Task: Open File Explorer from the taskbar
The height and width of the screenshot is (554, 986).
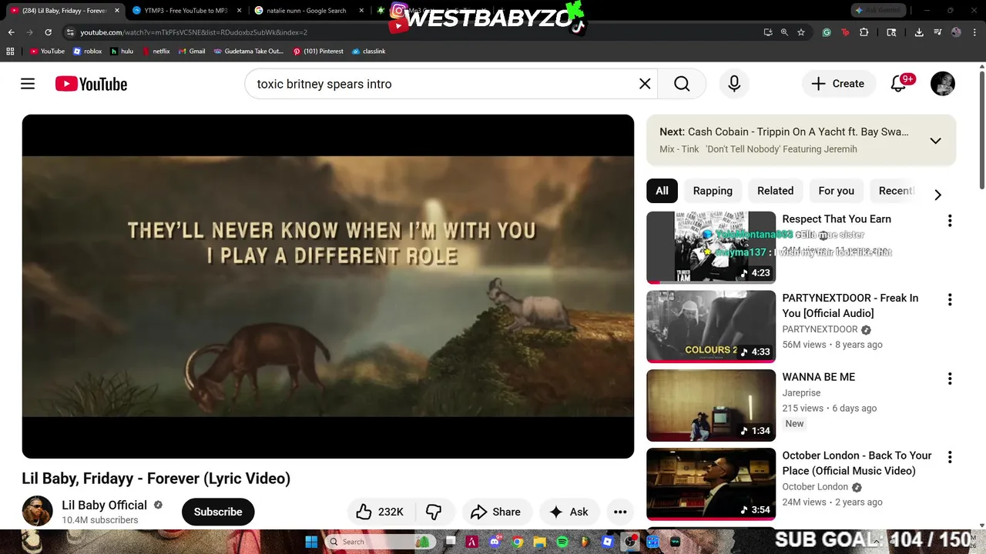Action: coord(540,542)
